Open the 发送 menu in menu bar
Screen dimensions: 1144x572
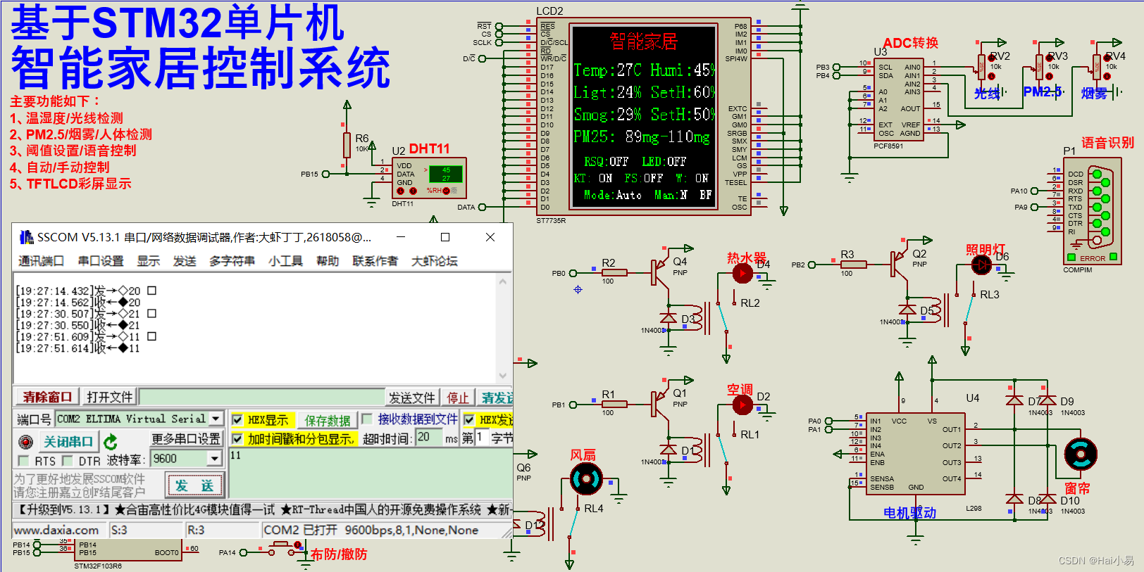[185, 261]
